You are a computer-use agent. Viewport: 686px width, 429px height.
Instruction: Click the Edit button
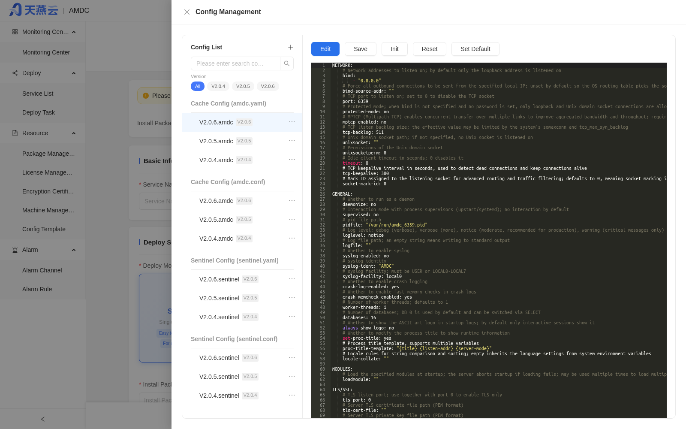[x=325, y=49]
